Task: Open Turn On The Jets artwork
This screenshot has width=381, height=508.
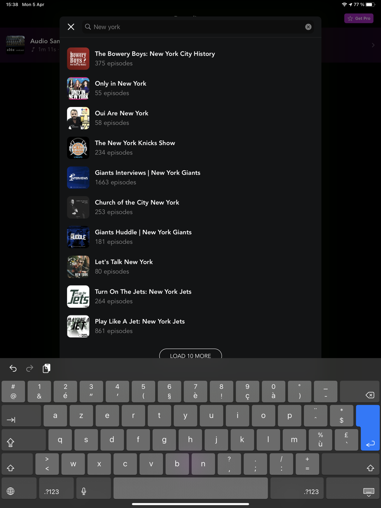Action: click(x=78, y=296)
